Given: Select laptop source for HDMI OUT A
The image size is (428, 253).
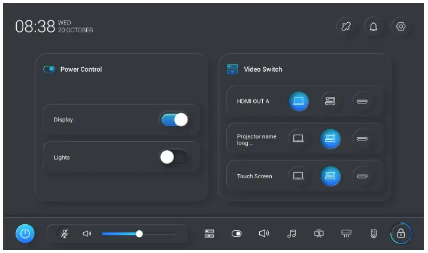Looking at the screenshot, I should click(299, 101).
